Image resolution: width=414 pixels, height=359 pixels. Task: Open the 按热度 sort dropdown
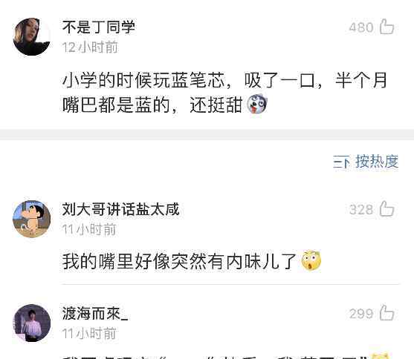366,161
